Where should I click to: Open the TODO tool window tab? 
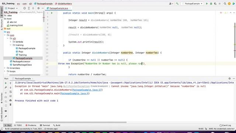tap(18, 125)
